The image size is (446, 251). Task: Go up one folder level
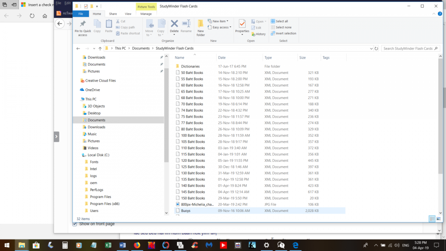click(x=100, y=48)
